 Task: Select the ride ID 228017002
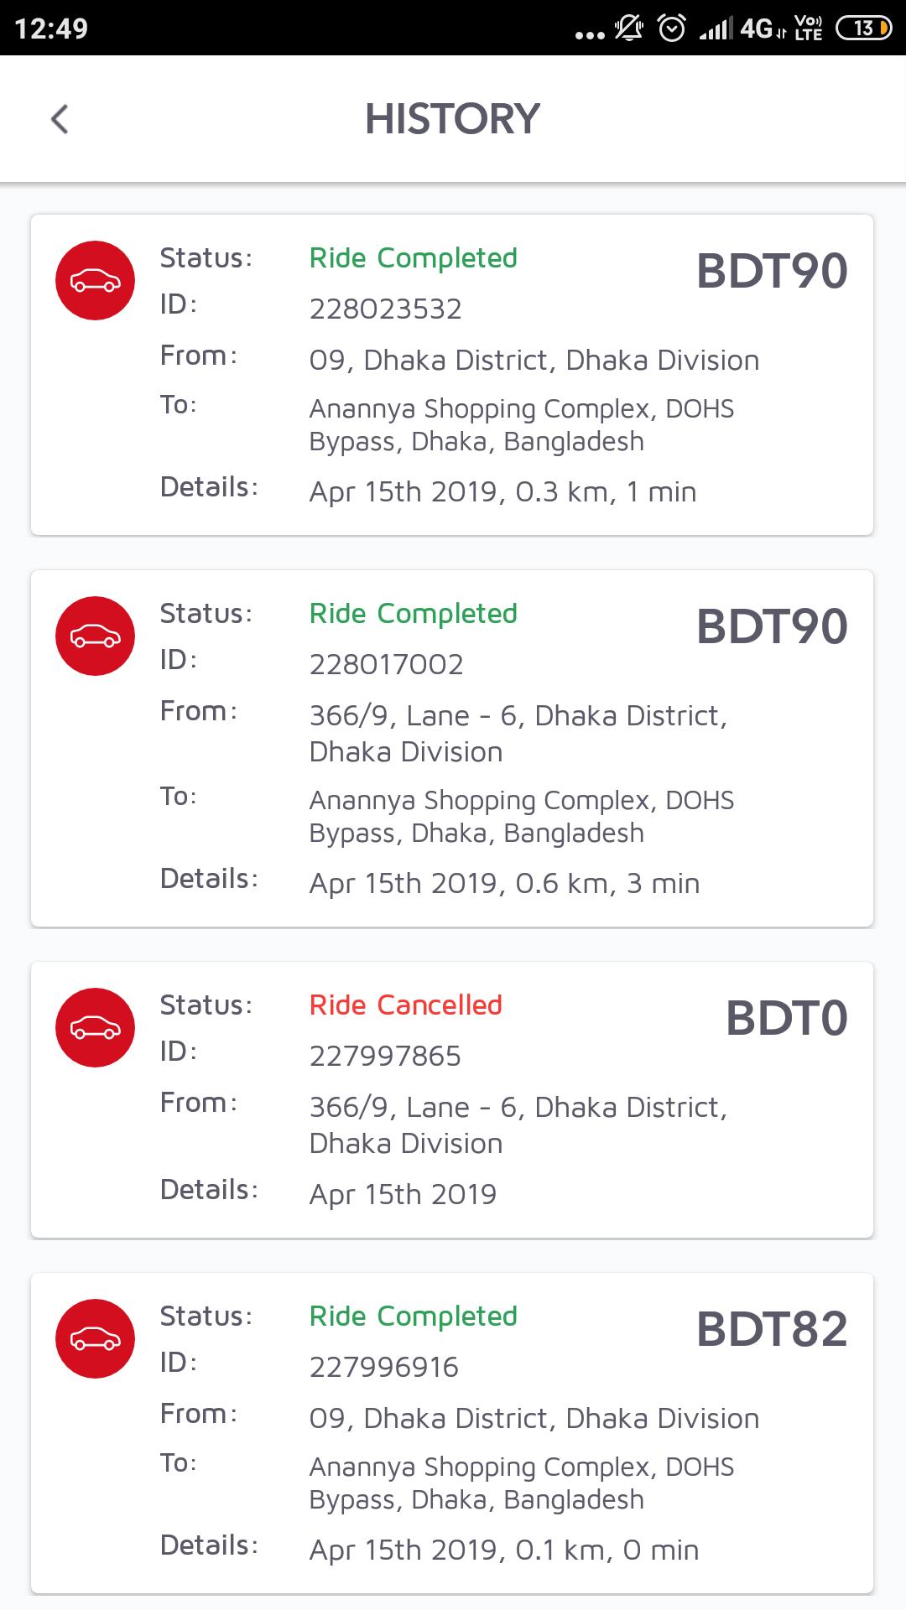pyautogui.click(x=386, y=665)
